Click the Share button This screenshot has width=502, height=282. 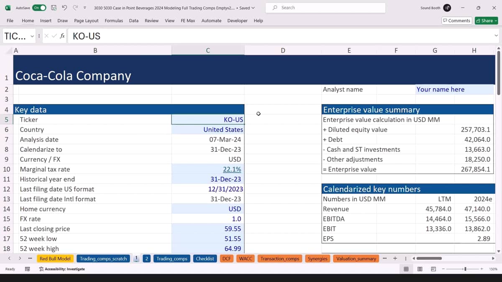(x=486, y=20)
